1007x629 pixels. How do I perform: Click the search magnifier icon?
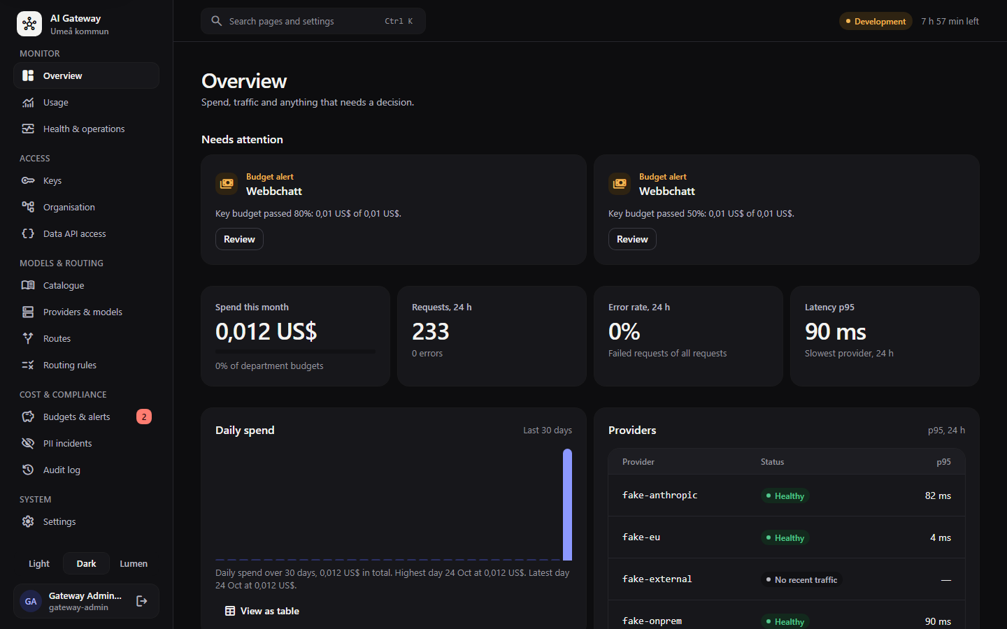tap(217, 21)
